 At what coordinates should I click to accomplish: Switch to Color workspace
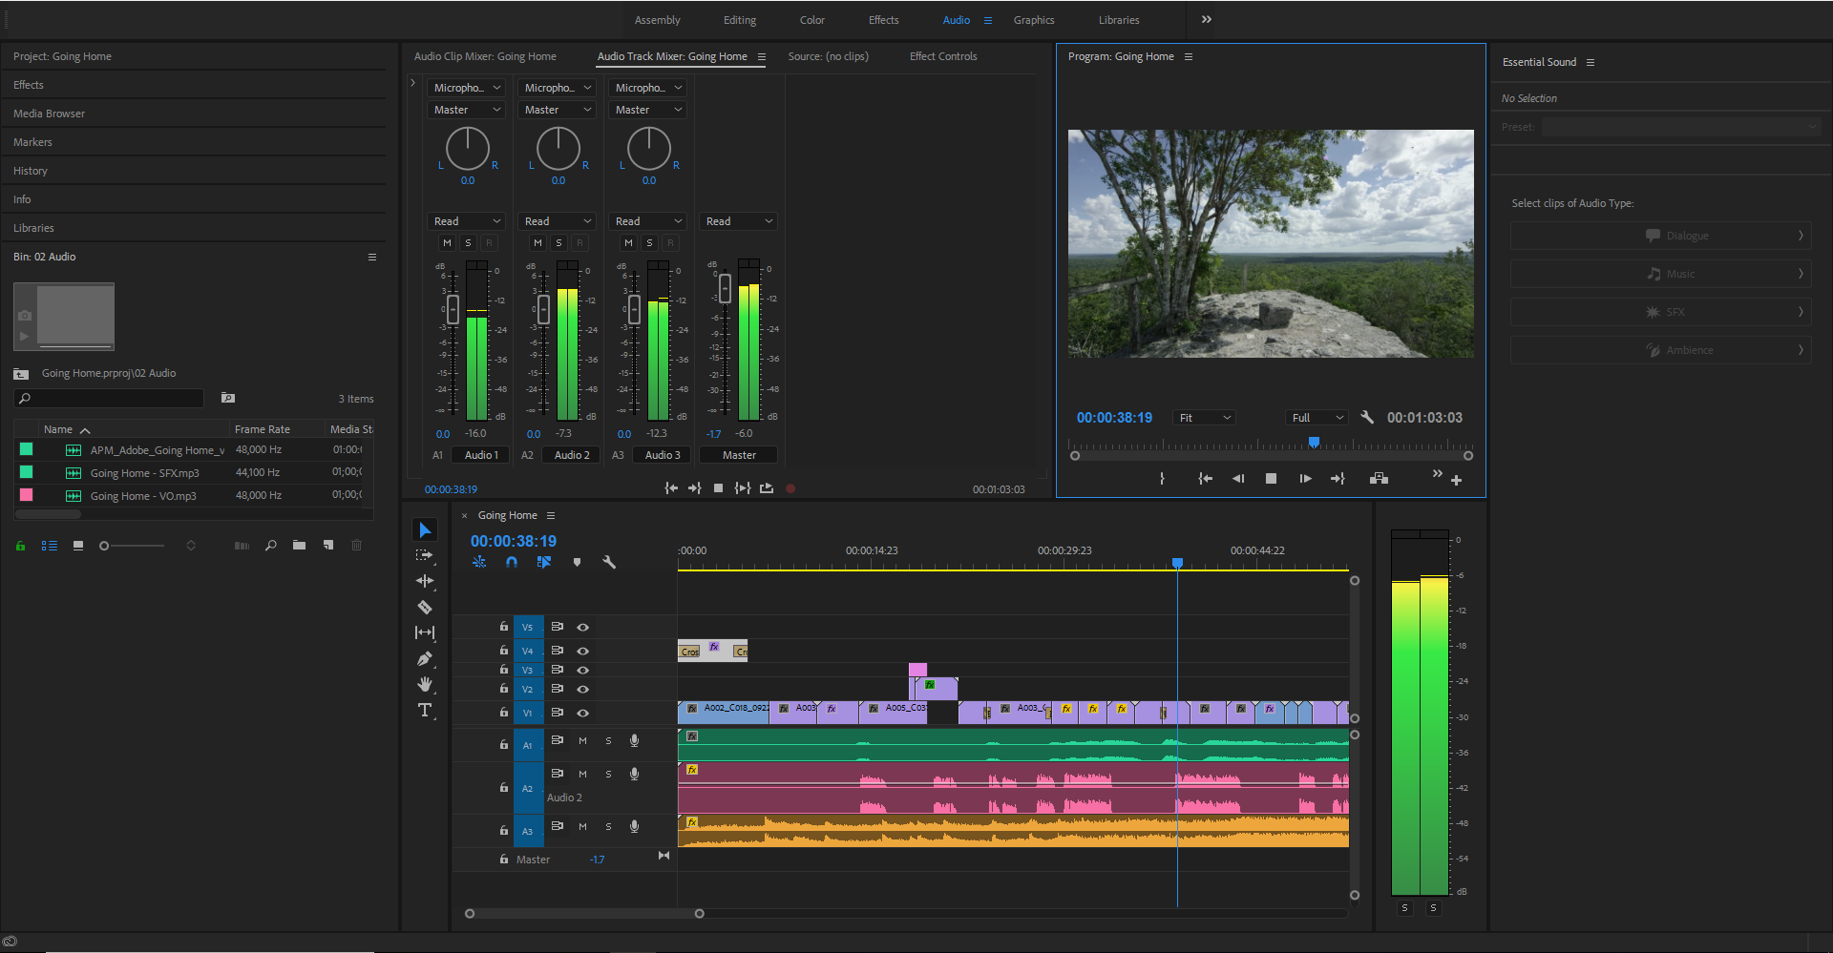tap(812, 20)
